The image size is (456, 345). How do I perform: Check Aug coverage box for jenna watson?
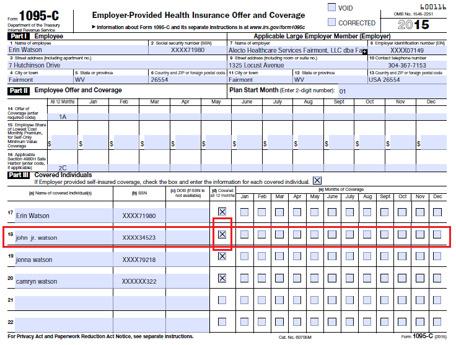[x=367, y=256]
